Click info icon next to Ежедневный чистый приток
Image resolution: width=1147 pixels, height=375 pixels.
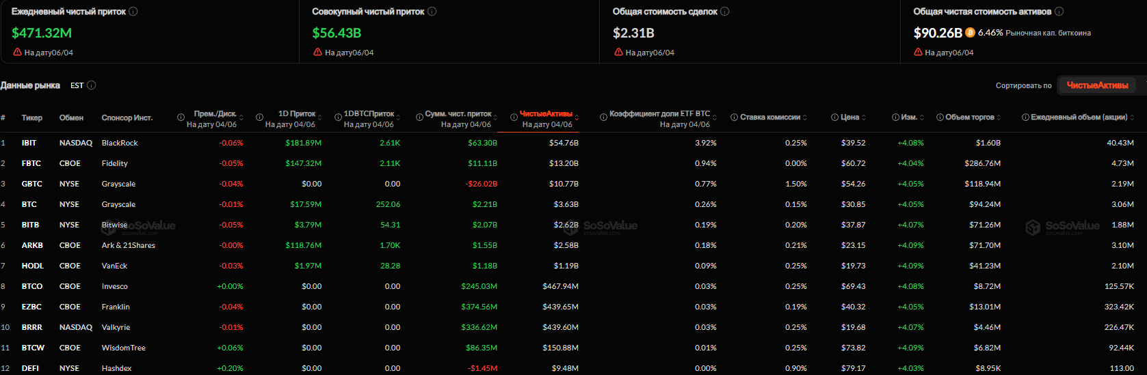(133, 12)
